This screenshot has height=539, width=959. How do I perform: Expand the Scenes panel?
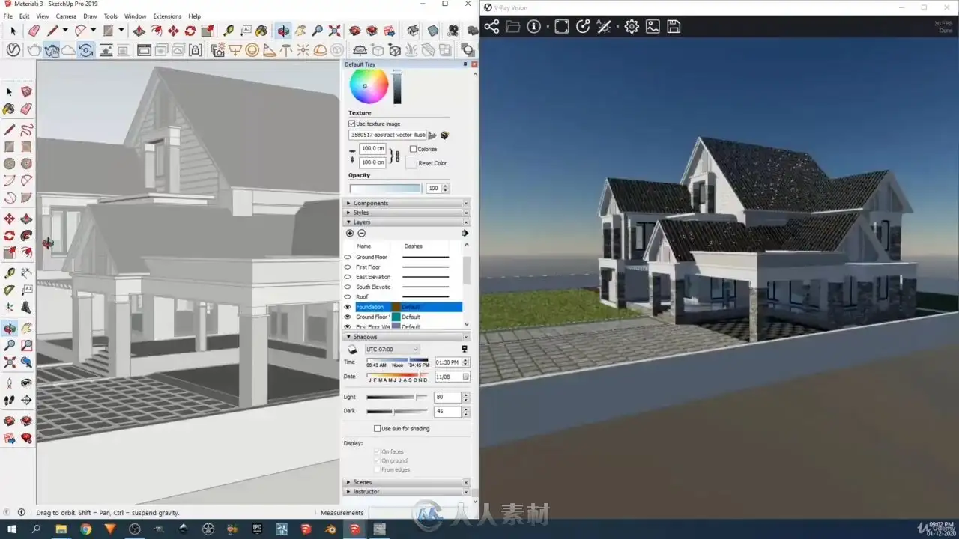pos(407,482)
